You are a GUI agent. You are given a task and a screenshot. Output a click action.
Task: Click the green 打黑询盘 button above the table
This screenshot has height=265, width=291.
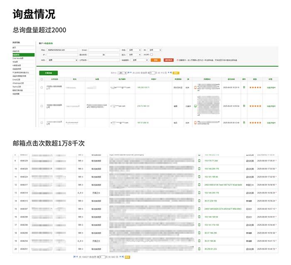pyautogui.click(x=48, y=73)
